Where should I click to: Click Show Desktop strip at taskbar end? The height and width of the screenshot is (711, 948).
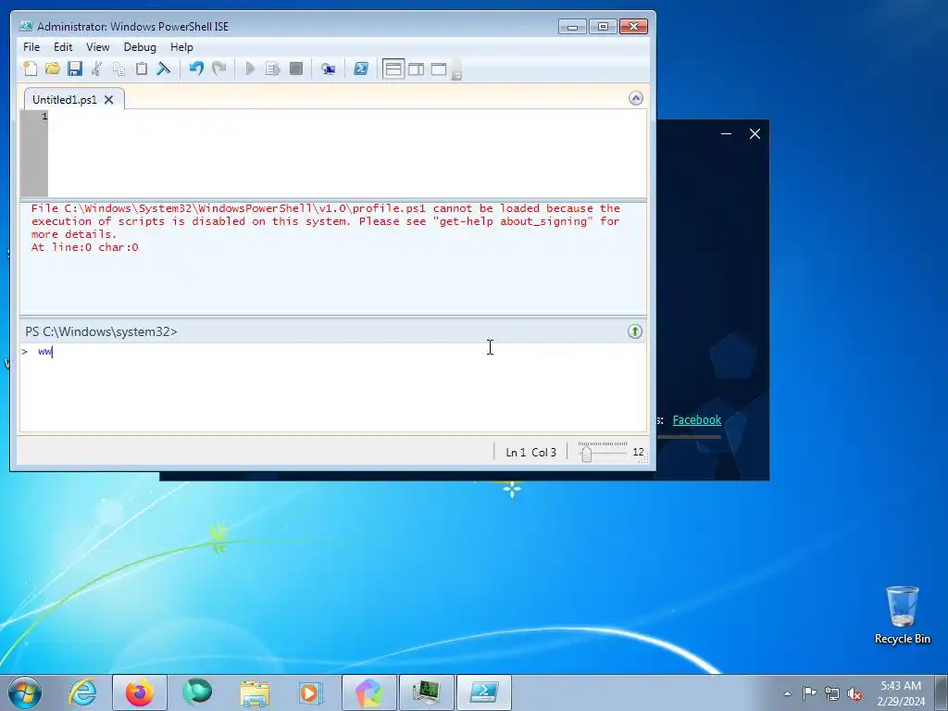(942, 692)
